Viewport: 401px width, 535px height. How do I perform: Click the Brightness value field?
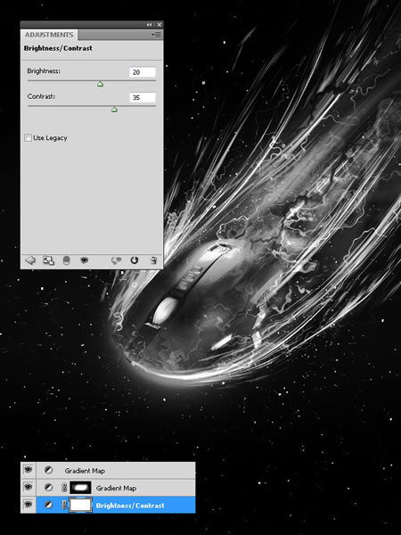click(x=143, y=72)
